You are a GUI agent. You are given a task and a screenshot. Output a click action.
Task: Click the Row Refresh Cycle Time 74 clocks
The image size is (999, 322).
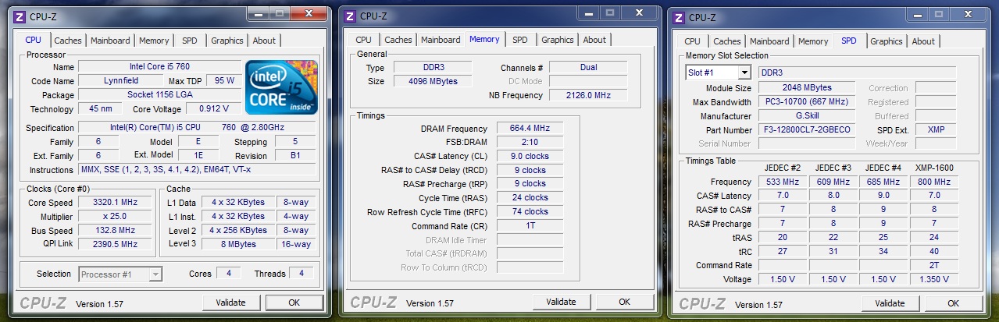[530, 211]
